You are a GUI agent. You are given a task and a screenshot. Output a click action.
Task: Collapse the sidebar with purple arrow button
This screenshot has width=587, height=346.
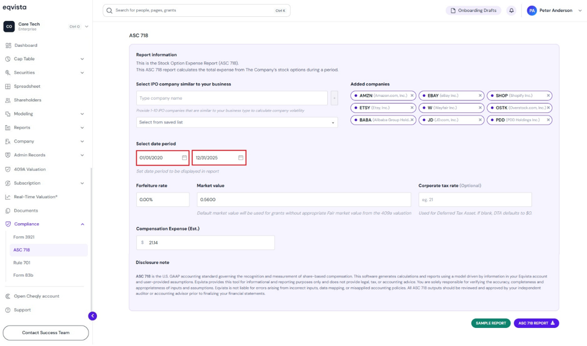click(92, 316)
